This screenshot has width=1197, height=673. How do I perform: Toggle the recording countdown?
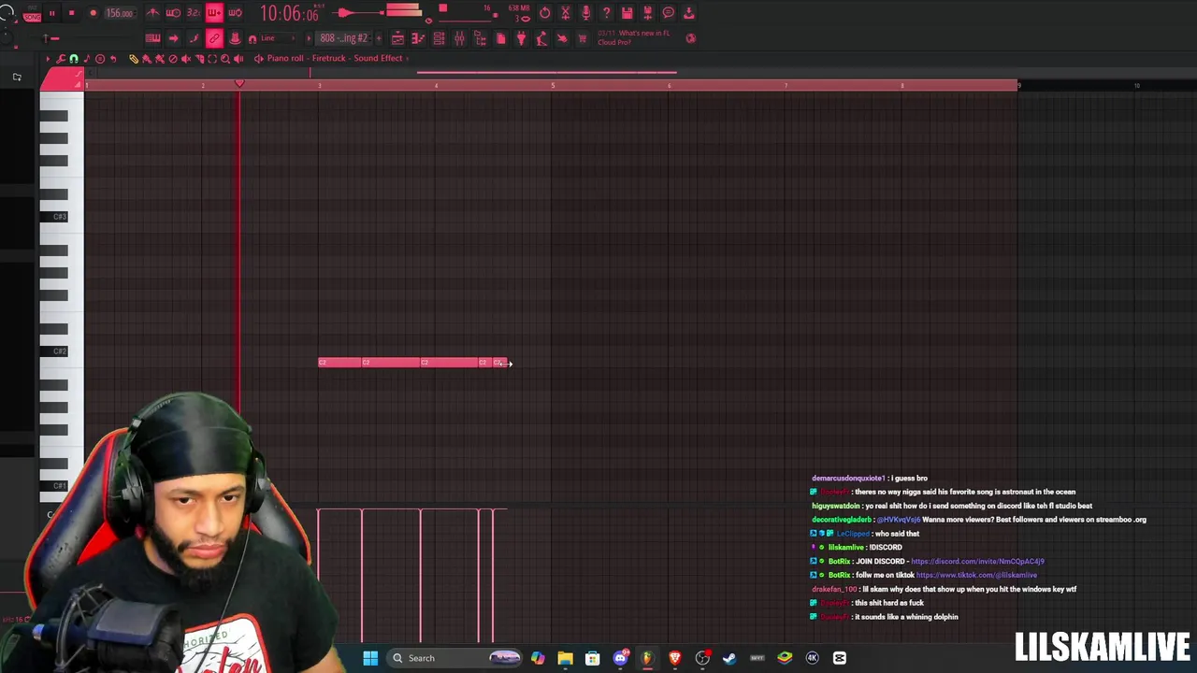(194, 13)
